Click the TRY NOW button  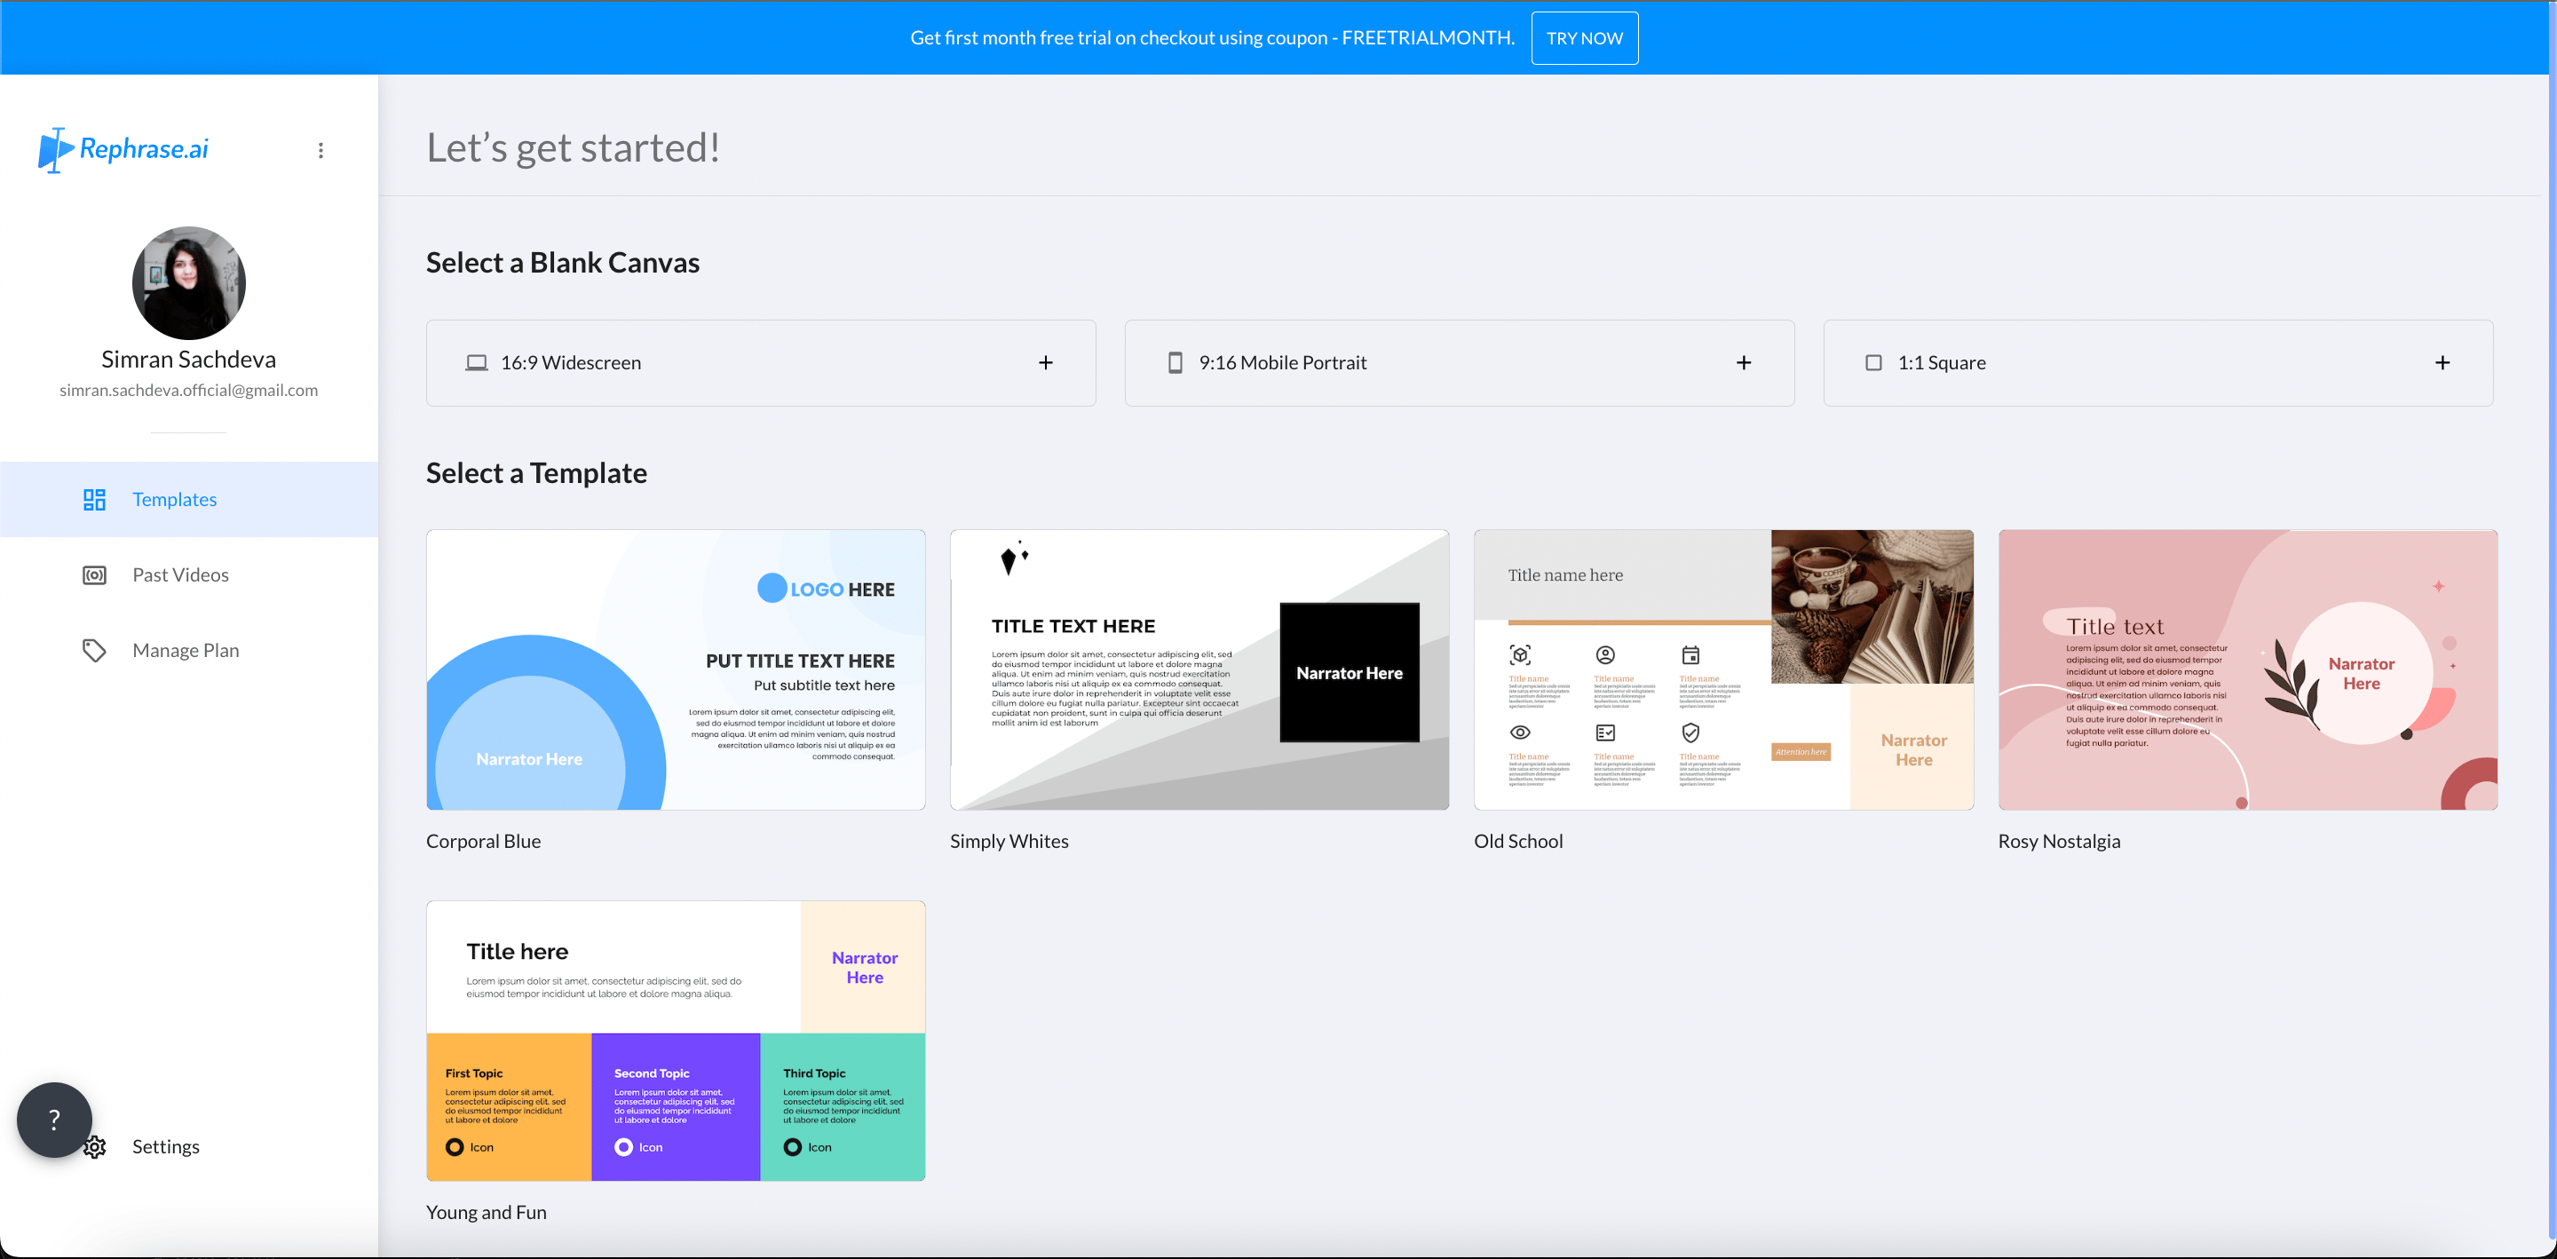(1584, 37)
